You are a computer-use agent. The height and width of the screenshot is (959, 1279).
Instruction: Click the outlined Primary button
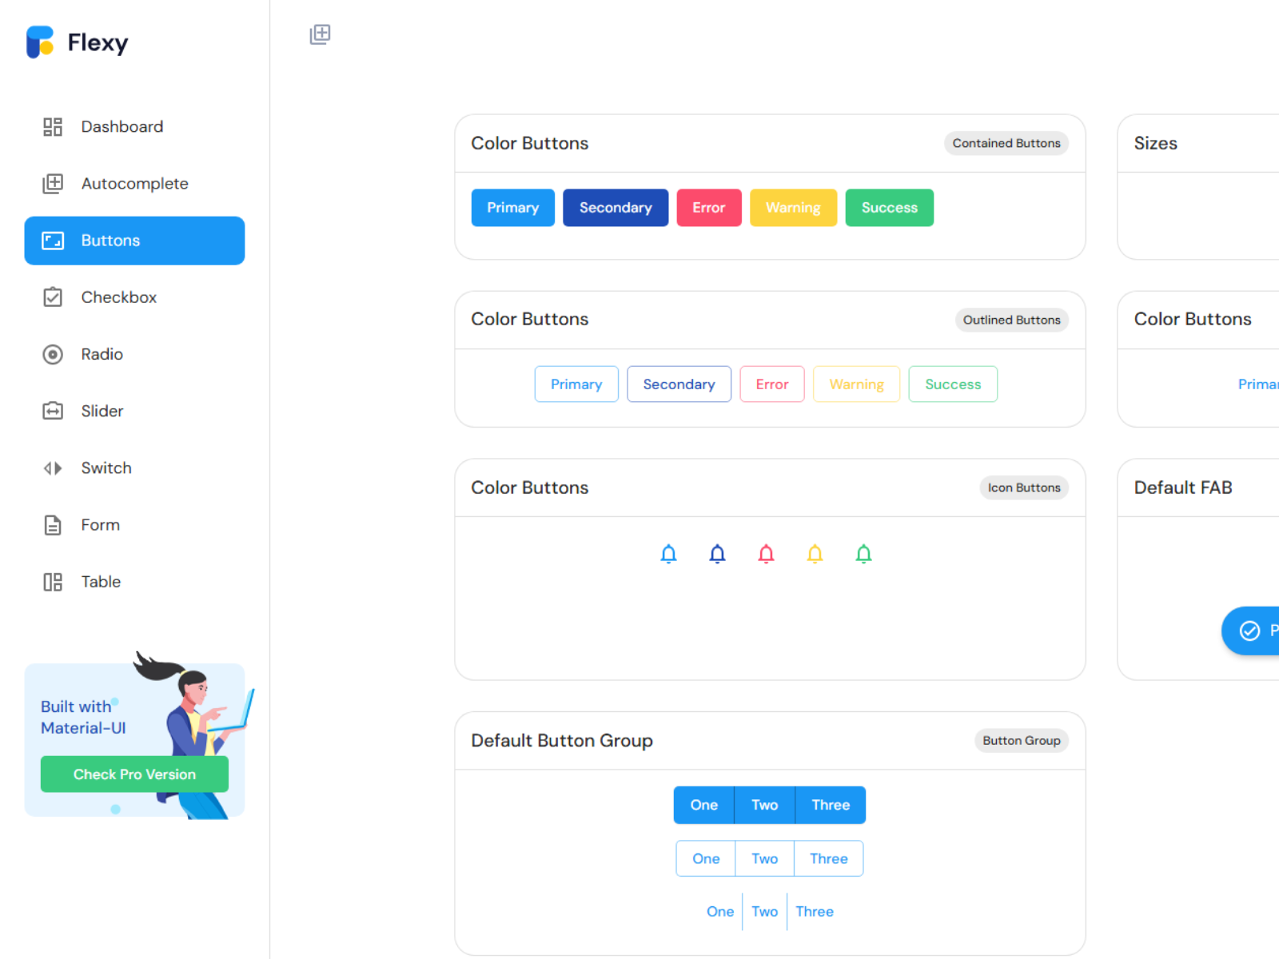click(576, 384)
